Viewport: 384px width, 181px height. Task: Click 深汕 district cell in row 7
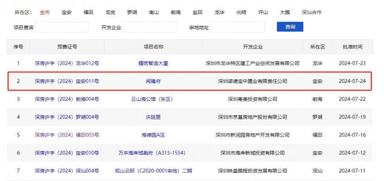pyautogui.click(x=318, y=171)
